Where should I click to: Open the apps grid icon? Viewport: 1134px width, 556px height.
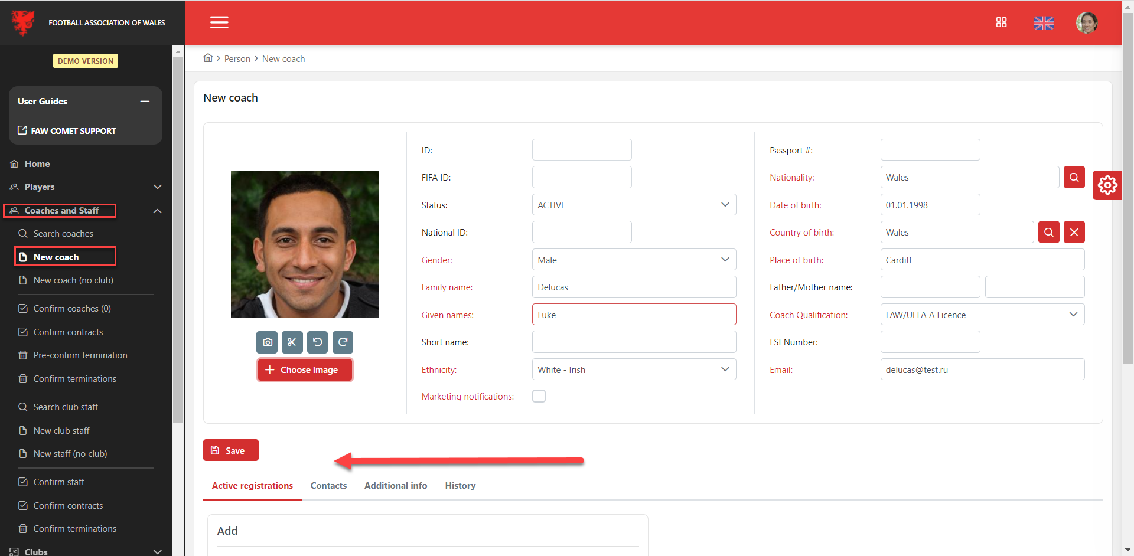click(1001, 22)
